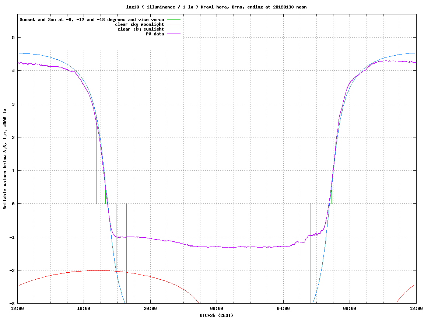Click the y-axis tick label 1
This screenshot has width=424, height=318.
[13, 171]
